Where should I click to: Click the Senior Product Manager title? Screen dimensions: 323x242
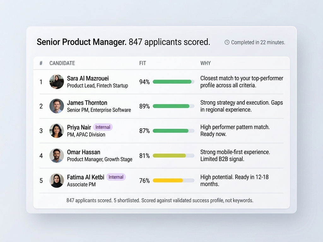click(x=82, y=42)
